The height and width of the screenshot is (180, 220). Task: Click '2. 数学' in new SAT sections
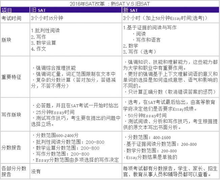click(131, 46)
